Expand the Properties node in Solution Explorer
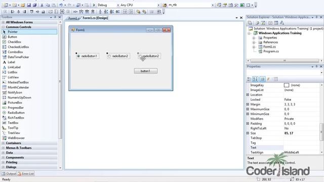Screen dimensions: 324x182 click(254, 38)
